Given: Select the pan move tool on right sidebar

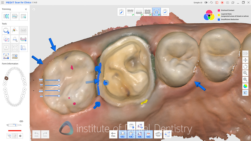Looking at the screenshot, I should pyautogui.click(x=245, y=60).
